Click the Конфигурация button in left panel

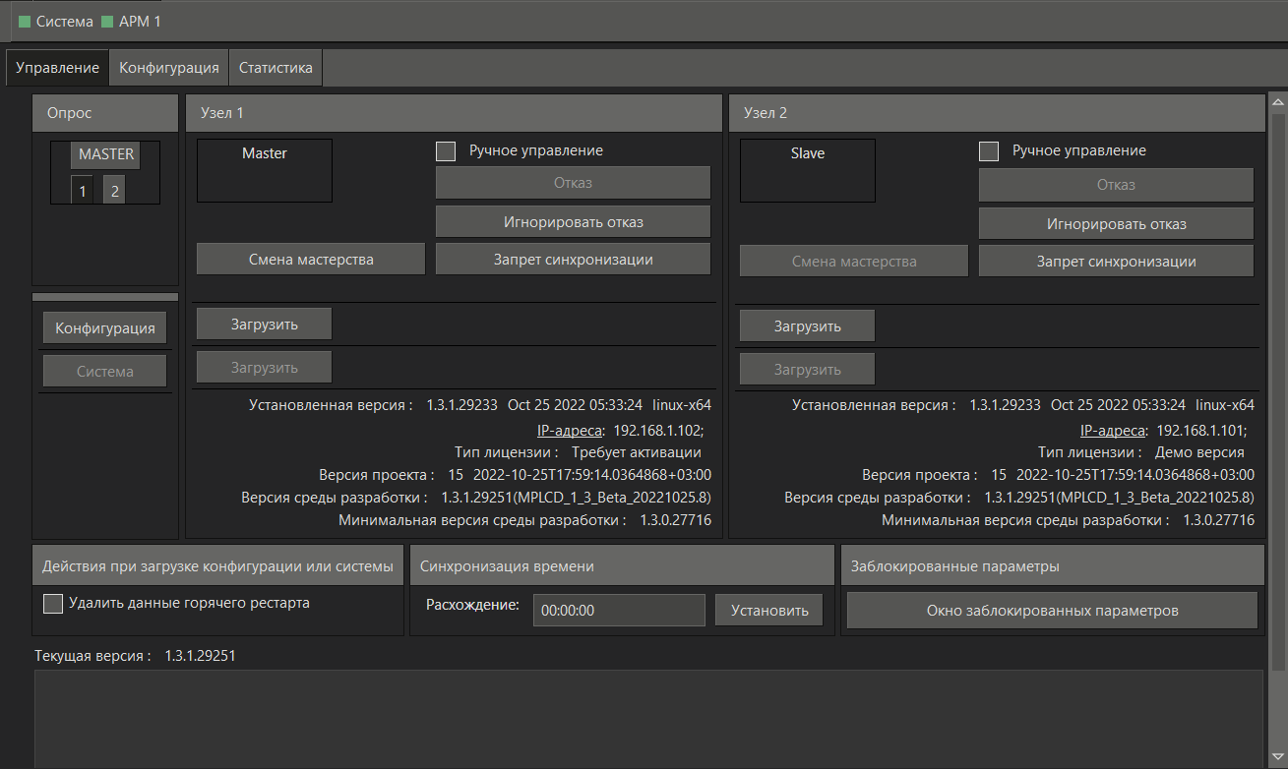(x=104, y=328)
